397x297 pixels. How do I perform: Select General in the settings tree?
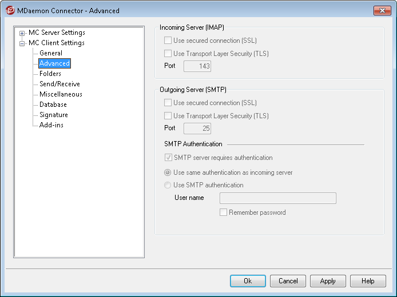click(x=51, y=53)
